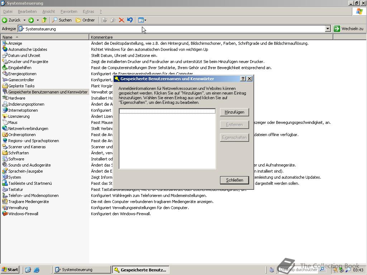Click the empty credentials list box
Viewport: 367px width, 275px height.
(167, 139)
